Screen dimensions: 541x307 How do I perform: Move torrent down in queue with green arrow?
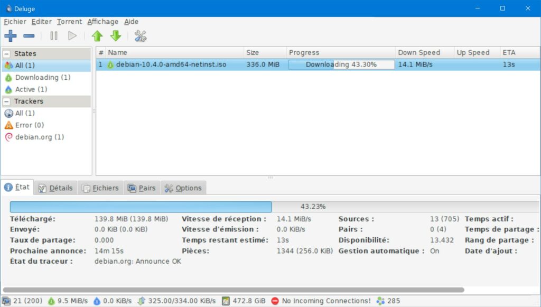(116, 35)
